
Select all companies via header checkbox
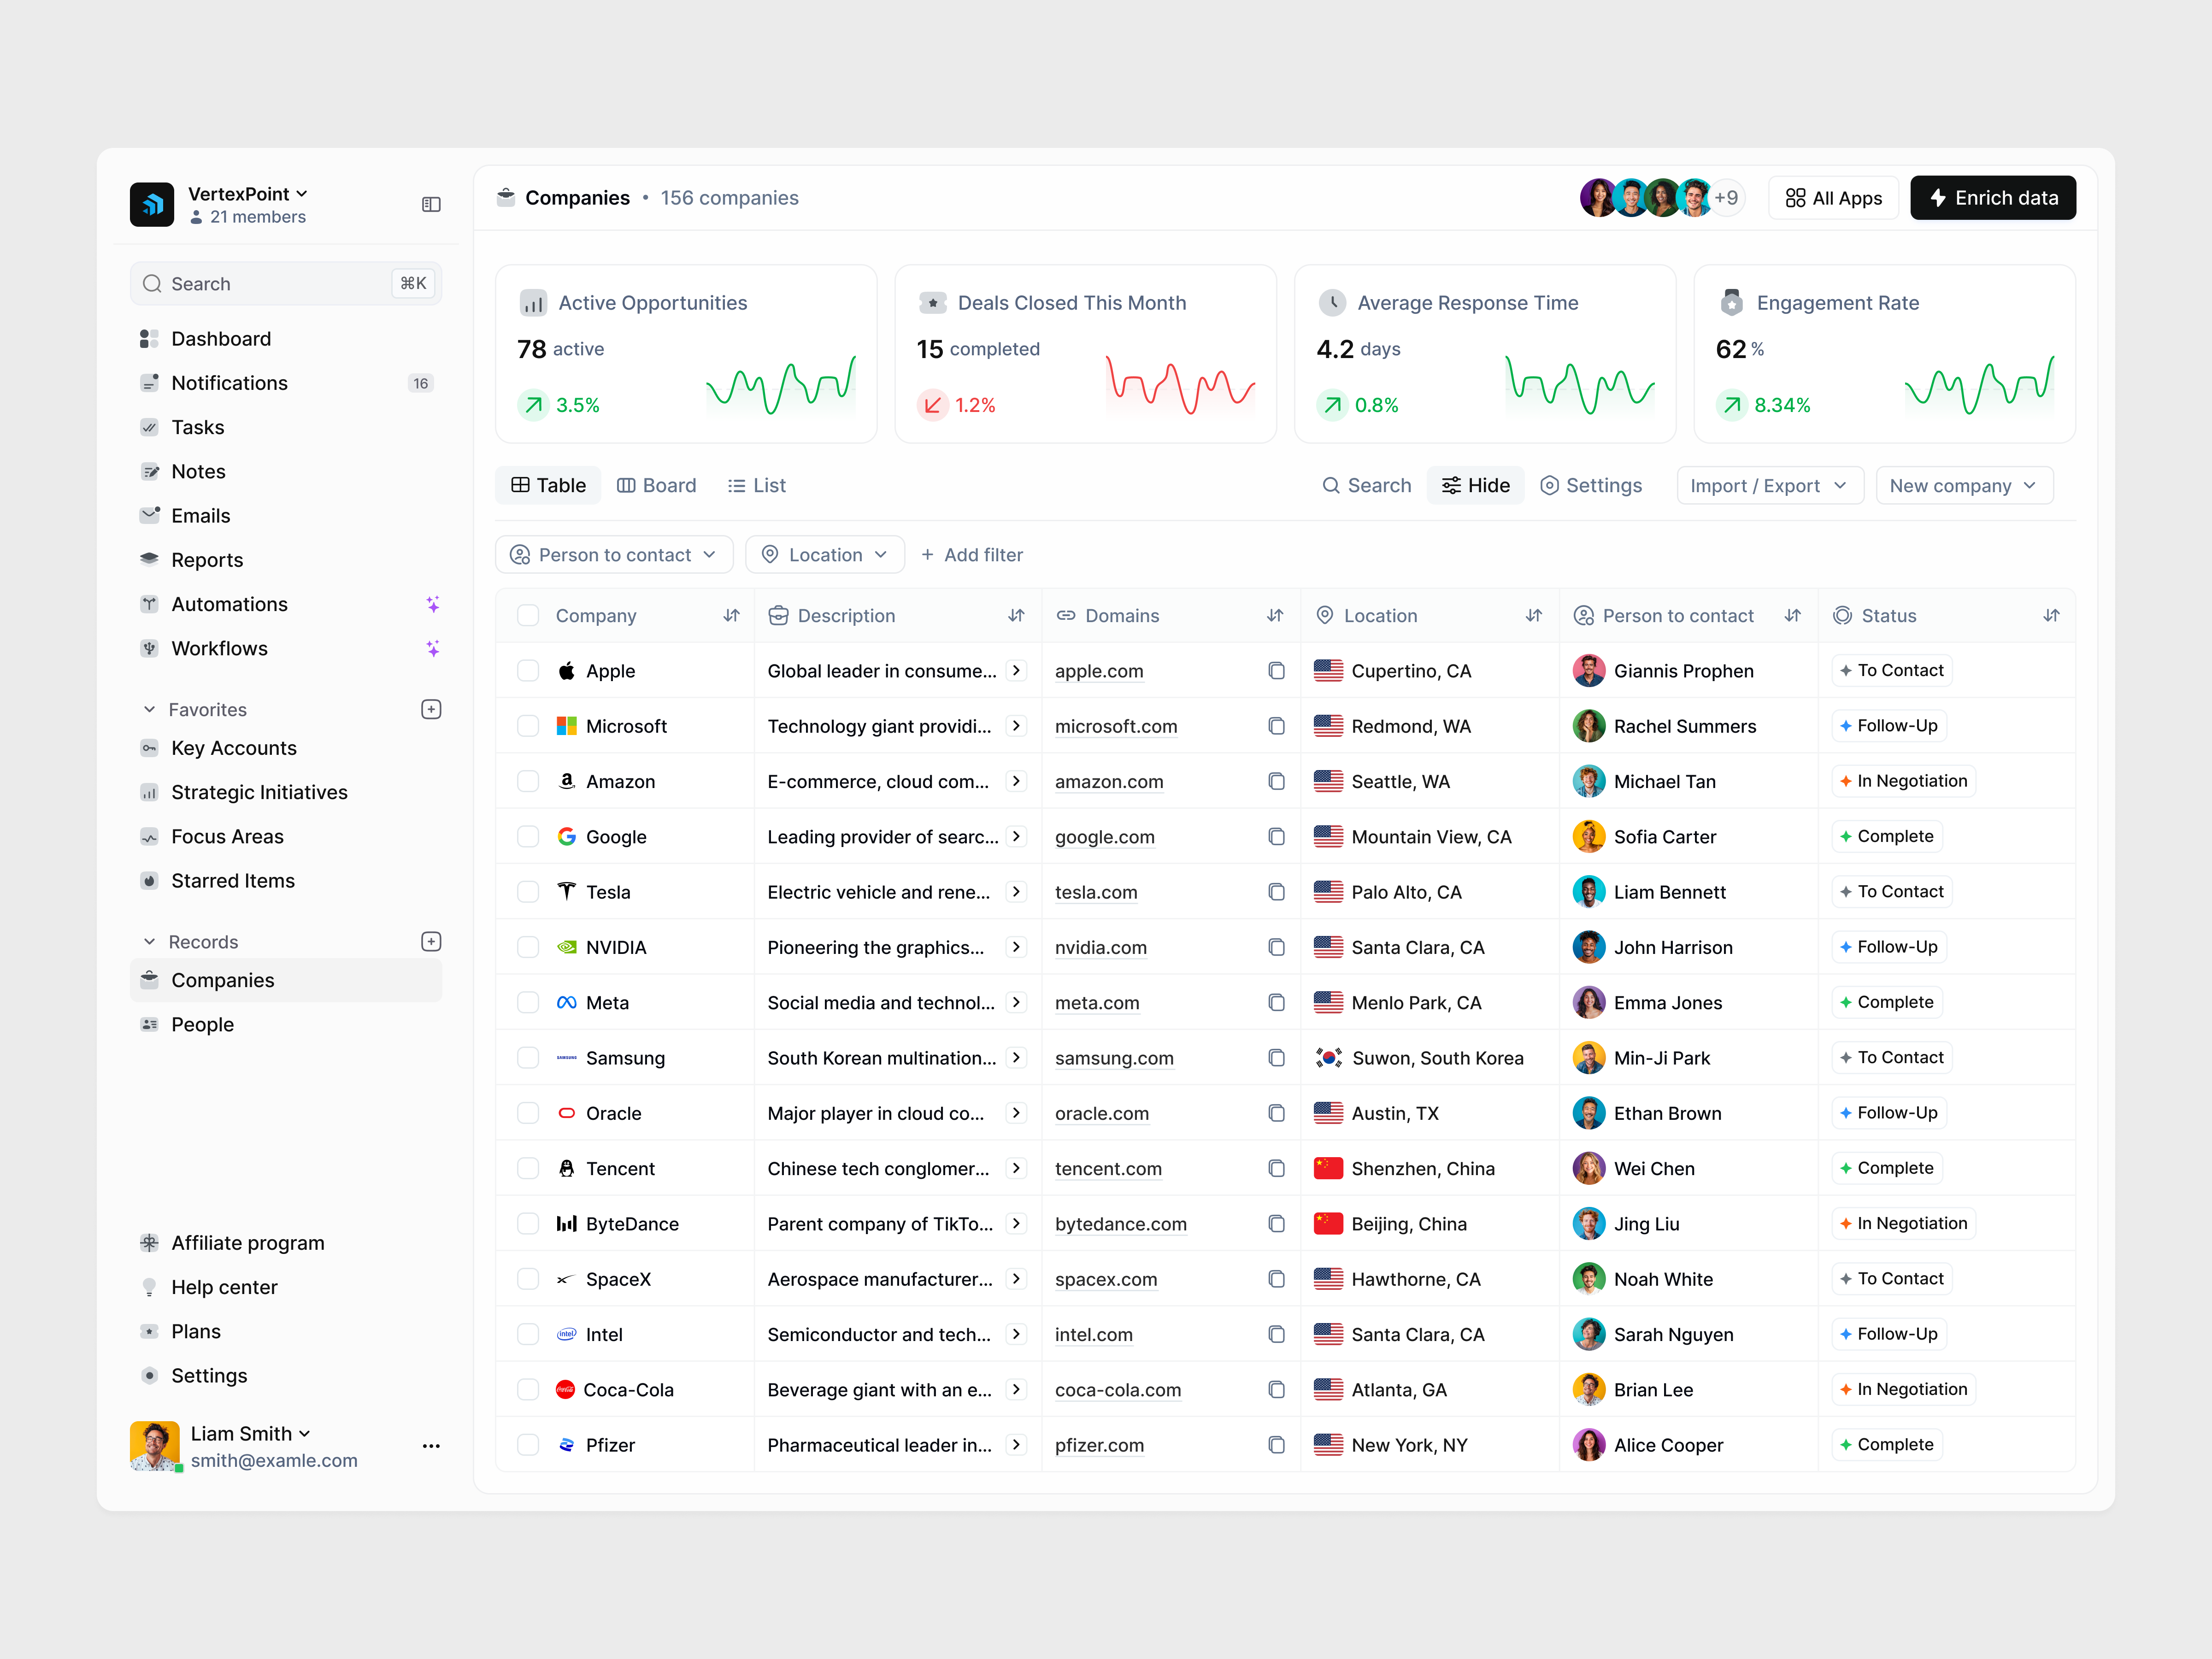(x=528, y=615)
